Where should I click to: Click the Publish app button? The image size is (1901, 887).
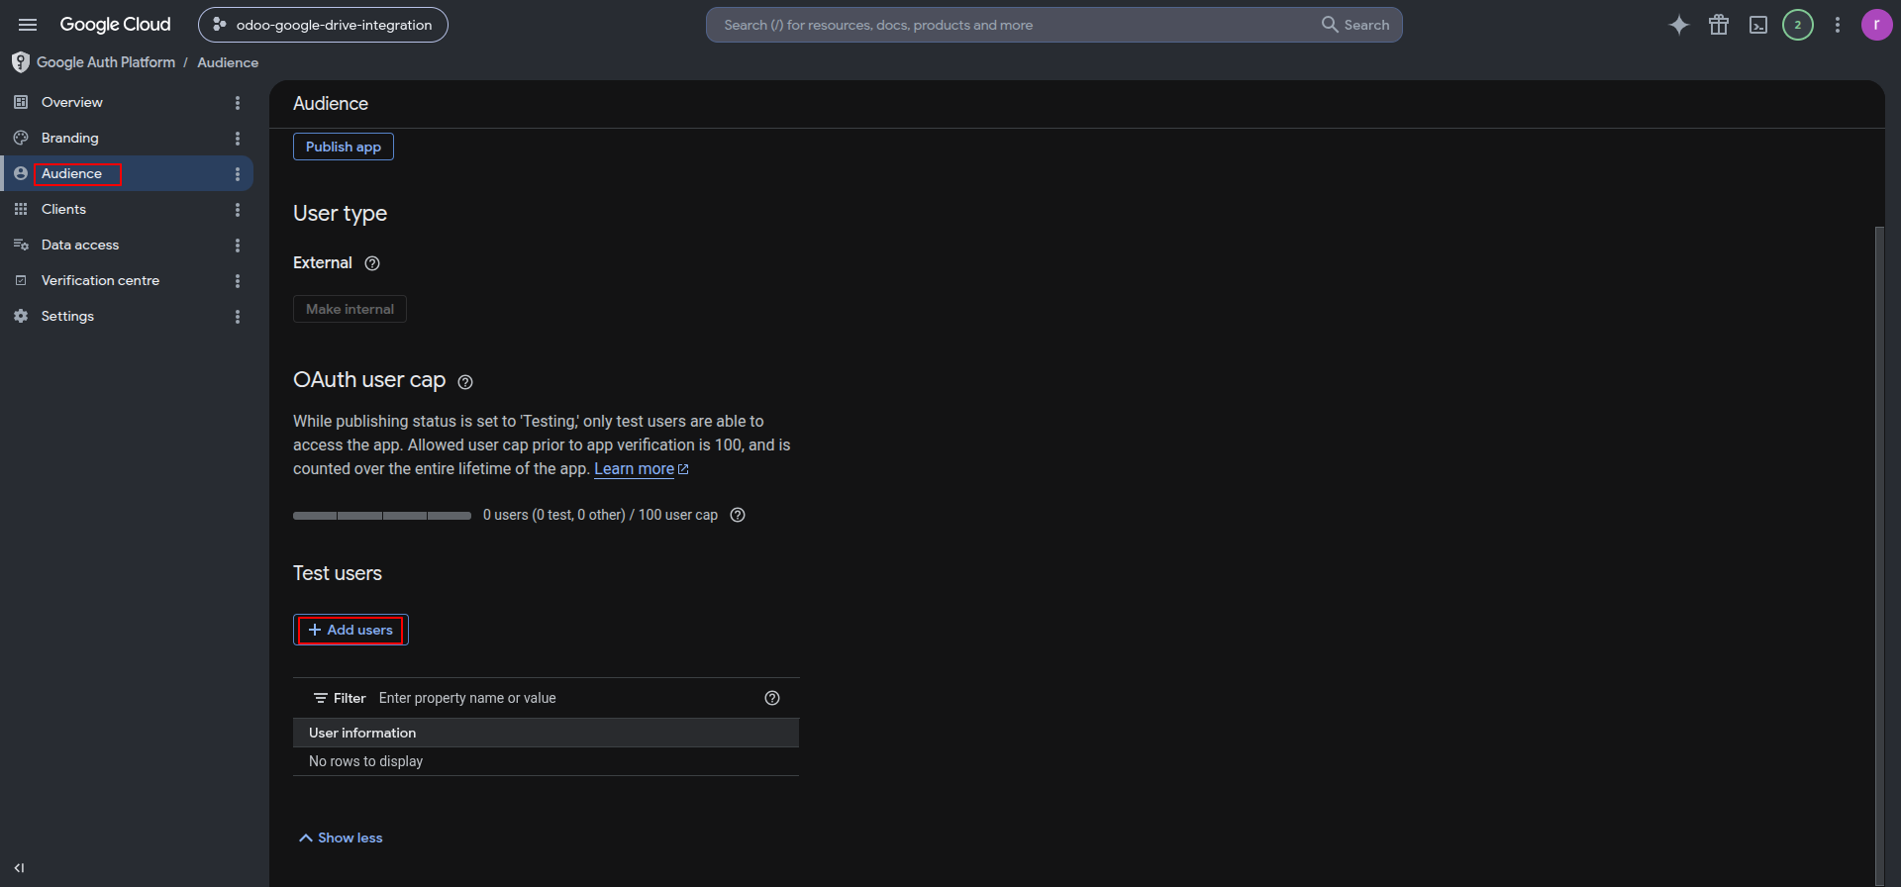point(344,147)
